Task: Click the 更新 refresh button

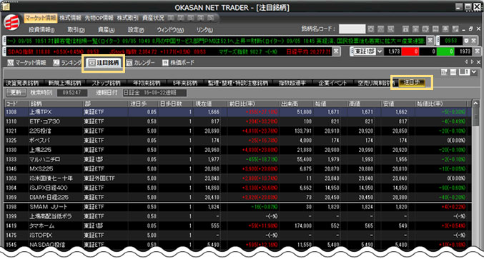Action: pos(16,92)
